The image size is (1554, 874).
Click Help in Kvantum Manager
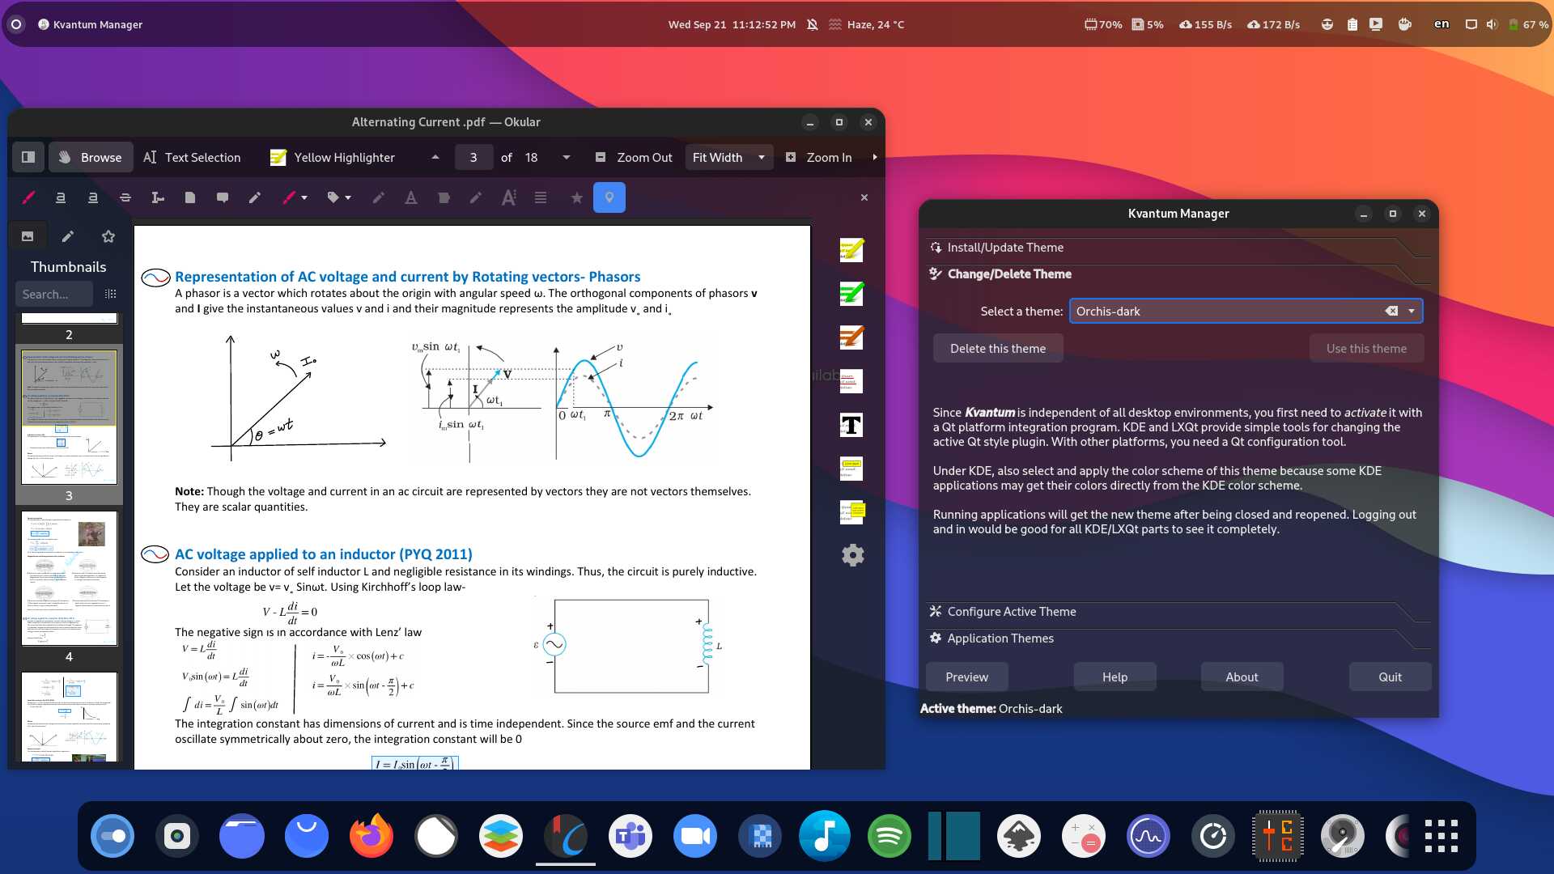tap(1115, 677)
